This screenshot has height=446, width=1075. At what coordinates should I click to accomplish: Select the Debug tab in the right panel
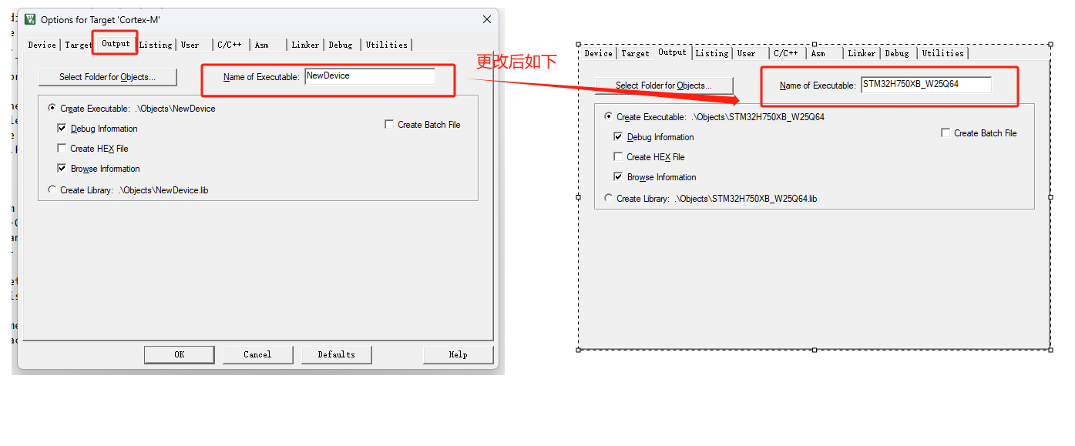click(x=897, y=53)
